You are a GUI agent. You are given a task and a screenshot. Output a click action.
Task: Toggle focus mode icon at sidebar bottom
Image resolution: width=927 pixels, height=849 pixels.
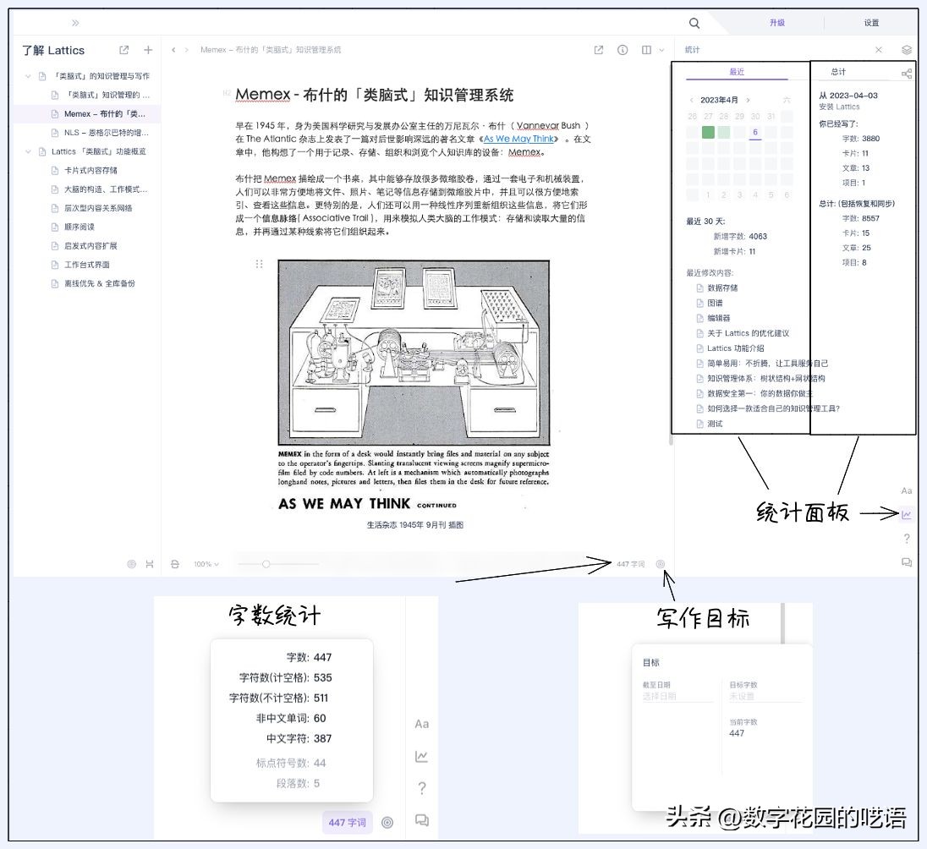click(150, 565)
